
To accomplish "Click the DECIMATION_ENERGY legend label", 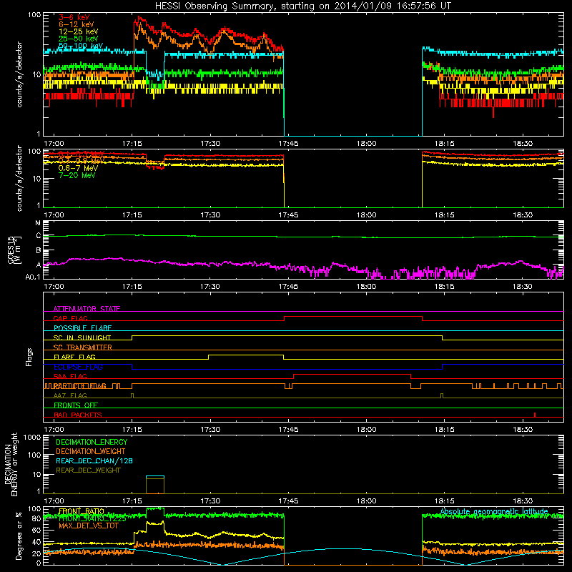I will click(x=92, y=442).
